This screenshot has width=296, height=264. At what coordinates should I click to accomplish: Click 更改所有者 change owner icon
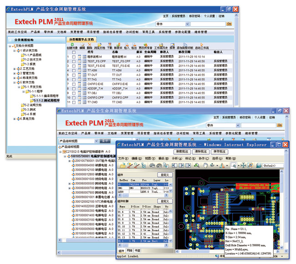tap(145, 45)
